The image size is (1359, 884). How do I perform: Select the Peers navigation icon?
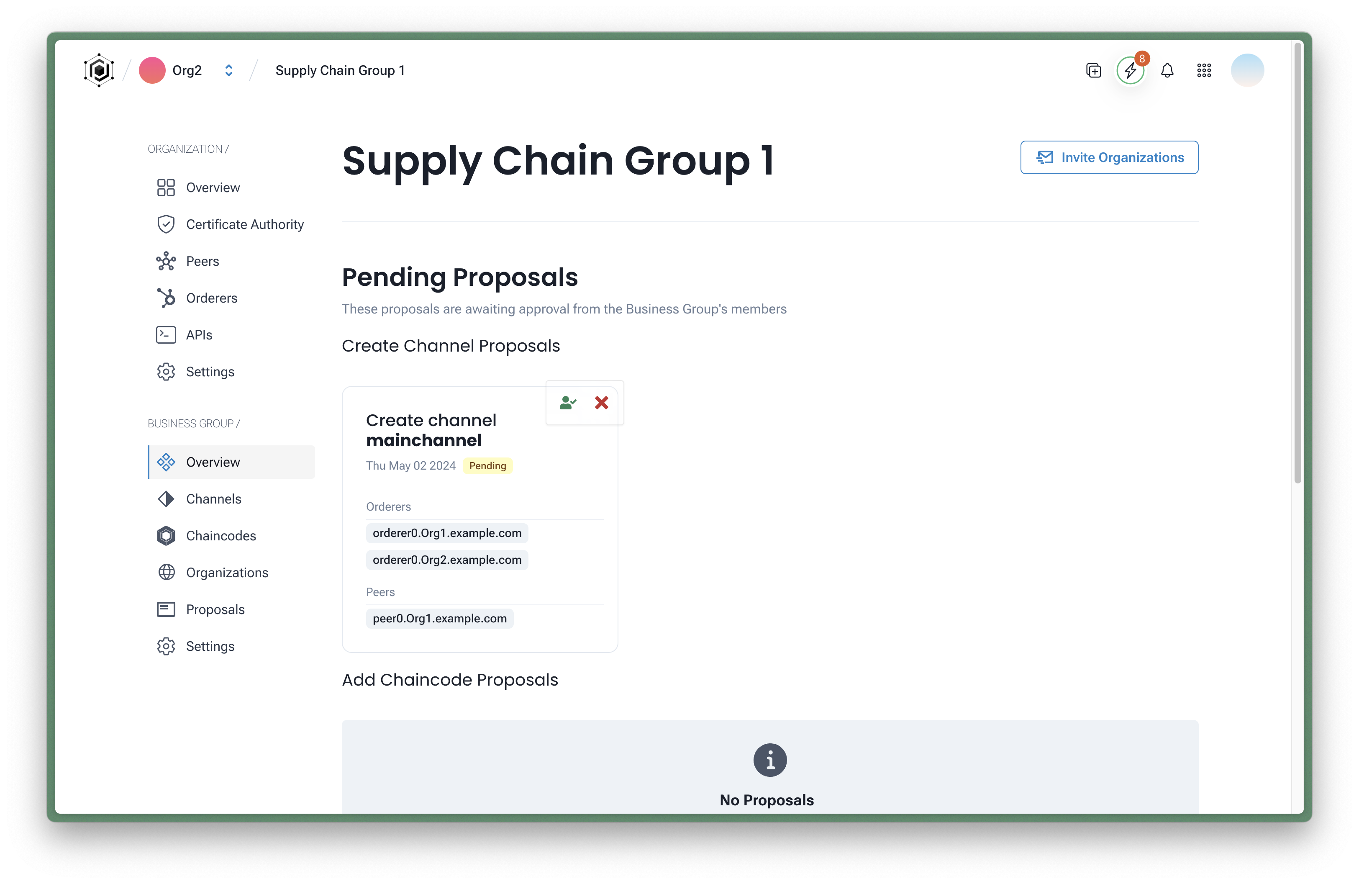[165, 261]
